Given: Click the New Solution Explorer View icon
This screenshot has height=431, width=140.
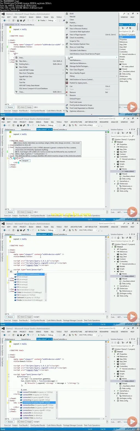Looking at the screenshot, I should click(67, 44).
